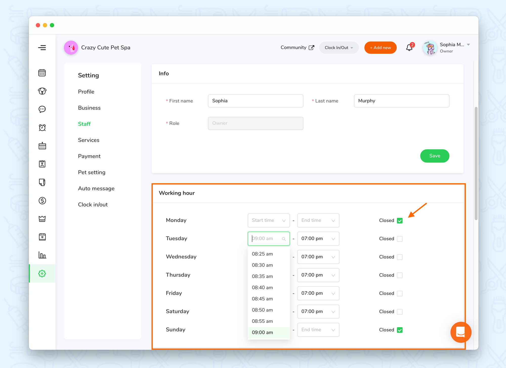Open the ID badge sidebar icon

[42, 164]
